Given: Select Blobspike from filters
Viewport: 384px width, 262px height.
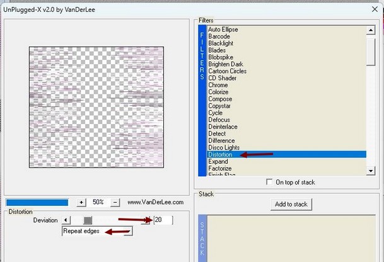Looking at the screenshot, I should pyautogui.click(x=221, y=57).
